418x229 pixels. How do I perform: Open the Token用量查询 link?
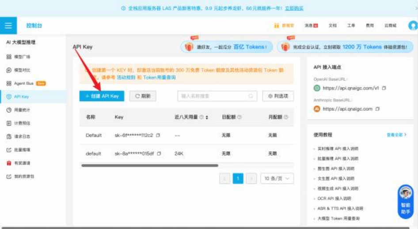[x=159, y=77]
